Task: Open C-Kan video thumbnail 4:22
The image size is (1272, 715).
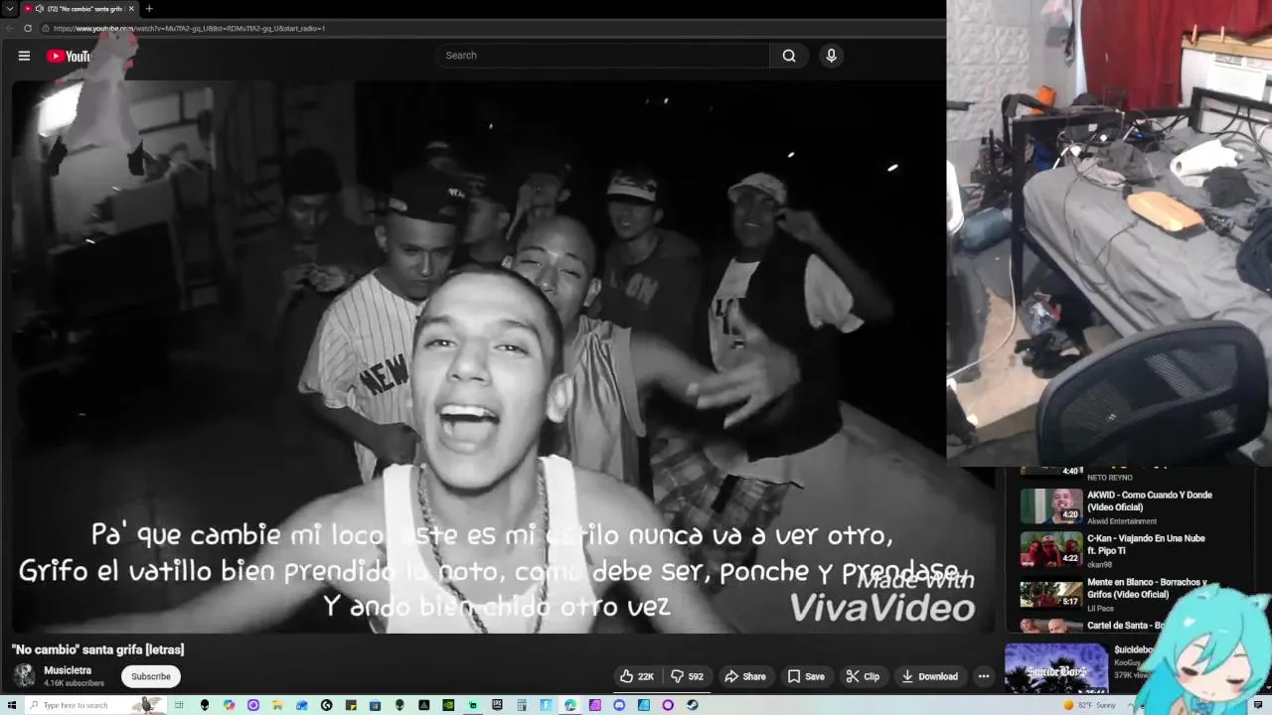Action: [x=1051, y=549]
